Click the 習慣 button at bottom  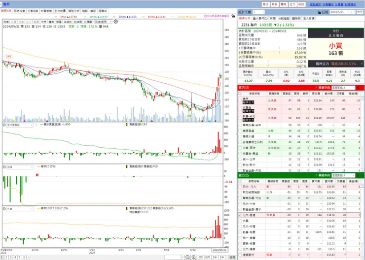232,257
